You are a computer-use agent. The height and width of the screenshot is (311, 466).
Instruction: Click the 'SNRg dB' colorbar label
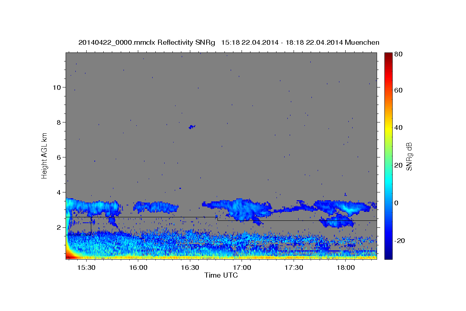[409, 156]
